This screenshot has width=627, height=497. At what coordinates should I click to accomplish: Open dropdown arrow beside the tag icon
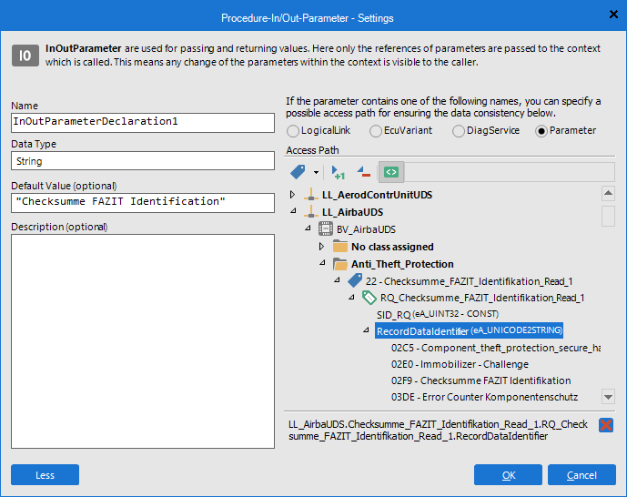[x=316, y=172]
